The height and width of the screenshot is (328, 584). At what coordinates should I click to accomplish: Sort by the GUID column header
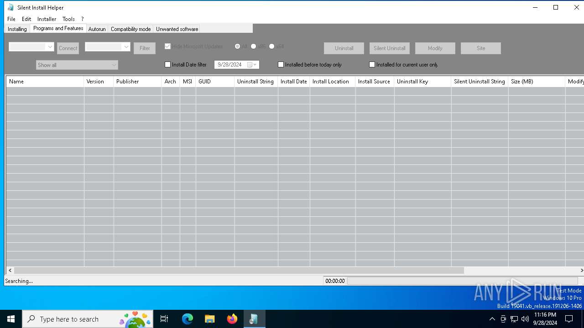point(215,82)
